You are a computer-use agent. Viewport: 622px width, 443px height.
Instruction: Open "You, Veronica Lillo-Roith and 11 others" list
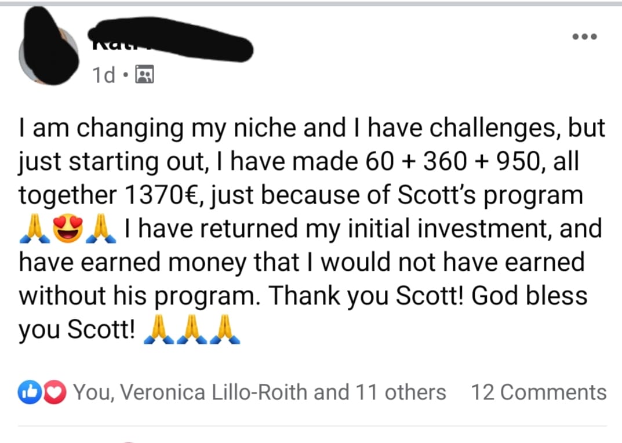coord(260,393)
